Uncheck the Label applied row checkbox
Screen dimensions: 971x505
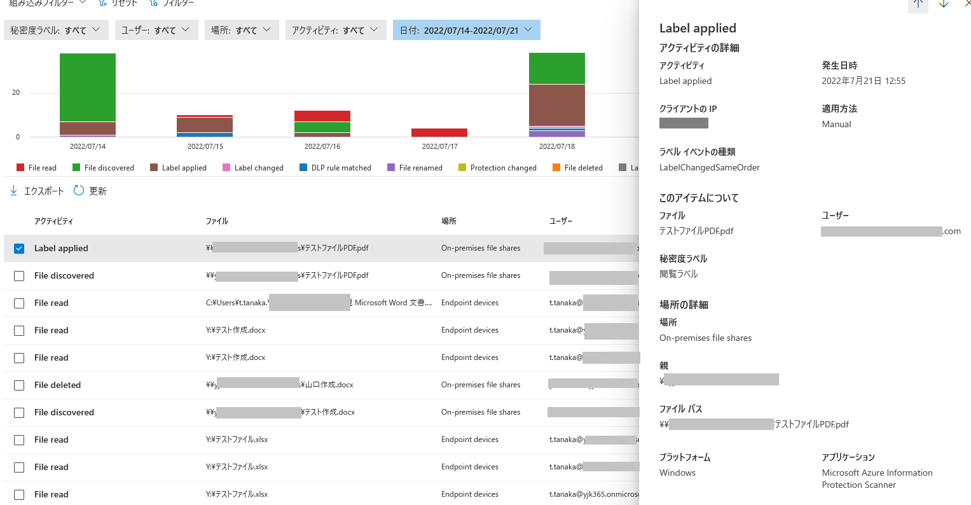[18, 248]
